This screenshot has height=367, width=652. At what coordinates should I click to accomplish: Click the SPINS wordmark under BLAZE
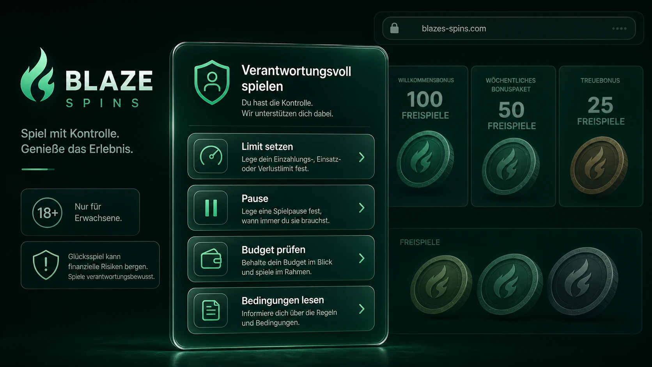103,103
